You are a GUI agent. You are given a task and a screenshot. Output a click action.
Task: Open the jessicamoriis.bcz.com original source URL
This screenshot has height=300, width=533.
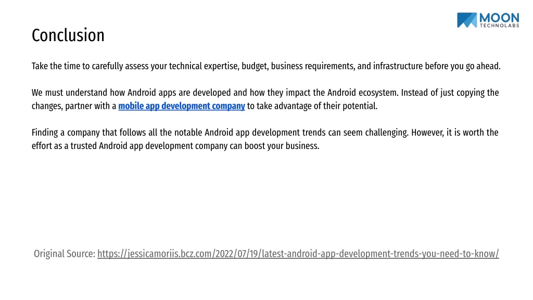(x=298, y=254)
